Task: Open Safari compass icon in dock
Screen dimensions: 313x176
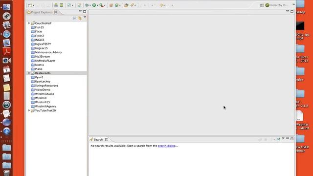Action: pyautogui.click(x=6, y=34)
